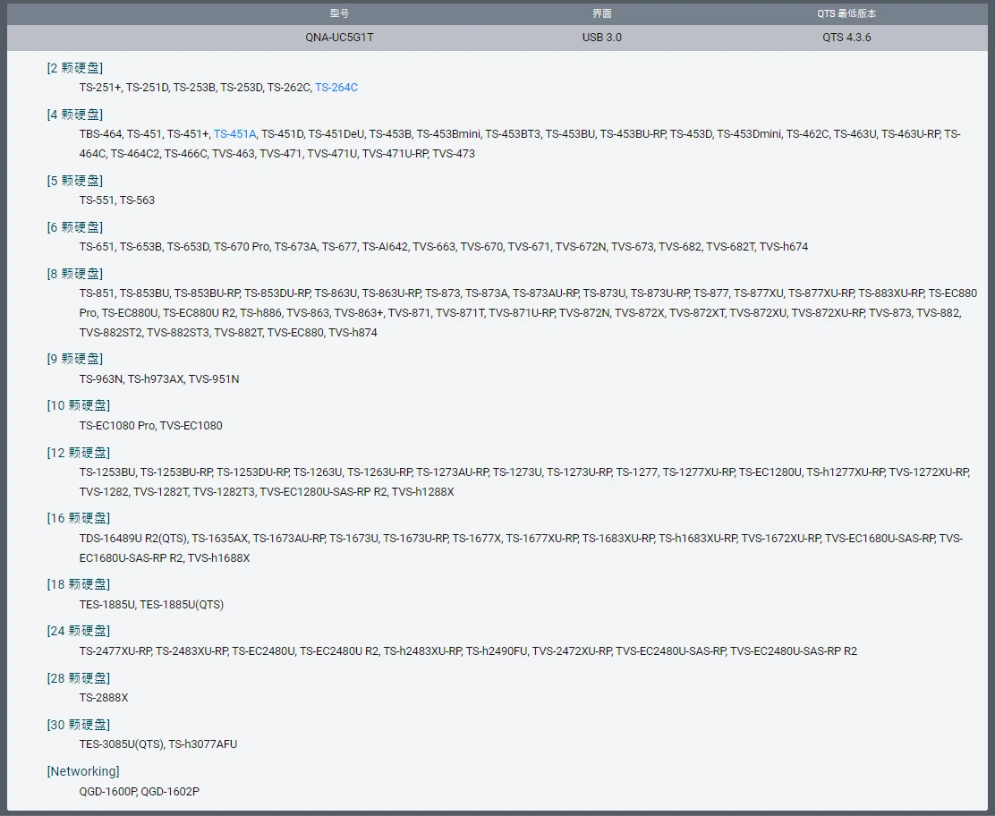Click the TS-851 model name
The image size is (995, 816).
pos(98,293)
